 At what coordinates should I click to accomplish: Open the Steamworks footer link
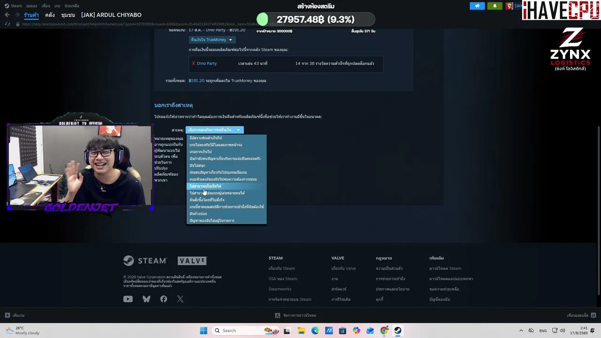[x=280, y=289]
